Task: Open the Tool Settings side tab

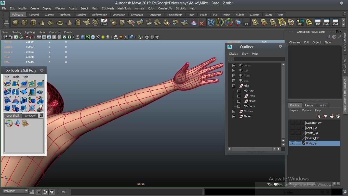Action: 345,65
